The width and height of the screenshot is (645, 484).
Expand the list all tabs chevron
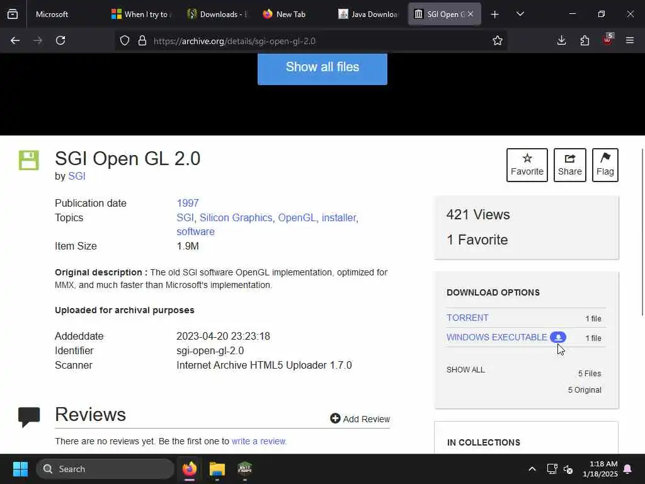pos(520,14)
